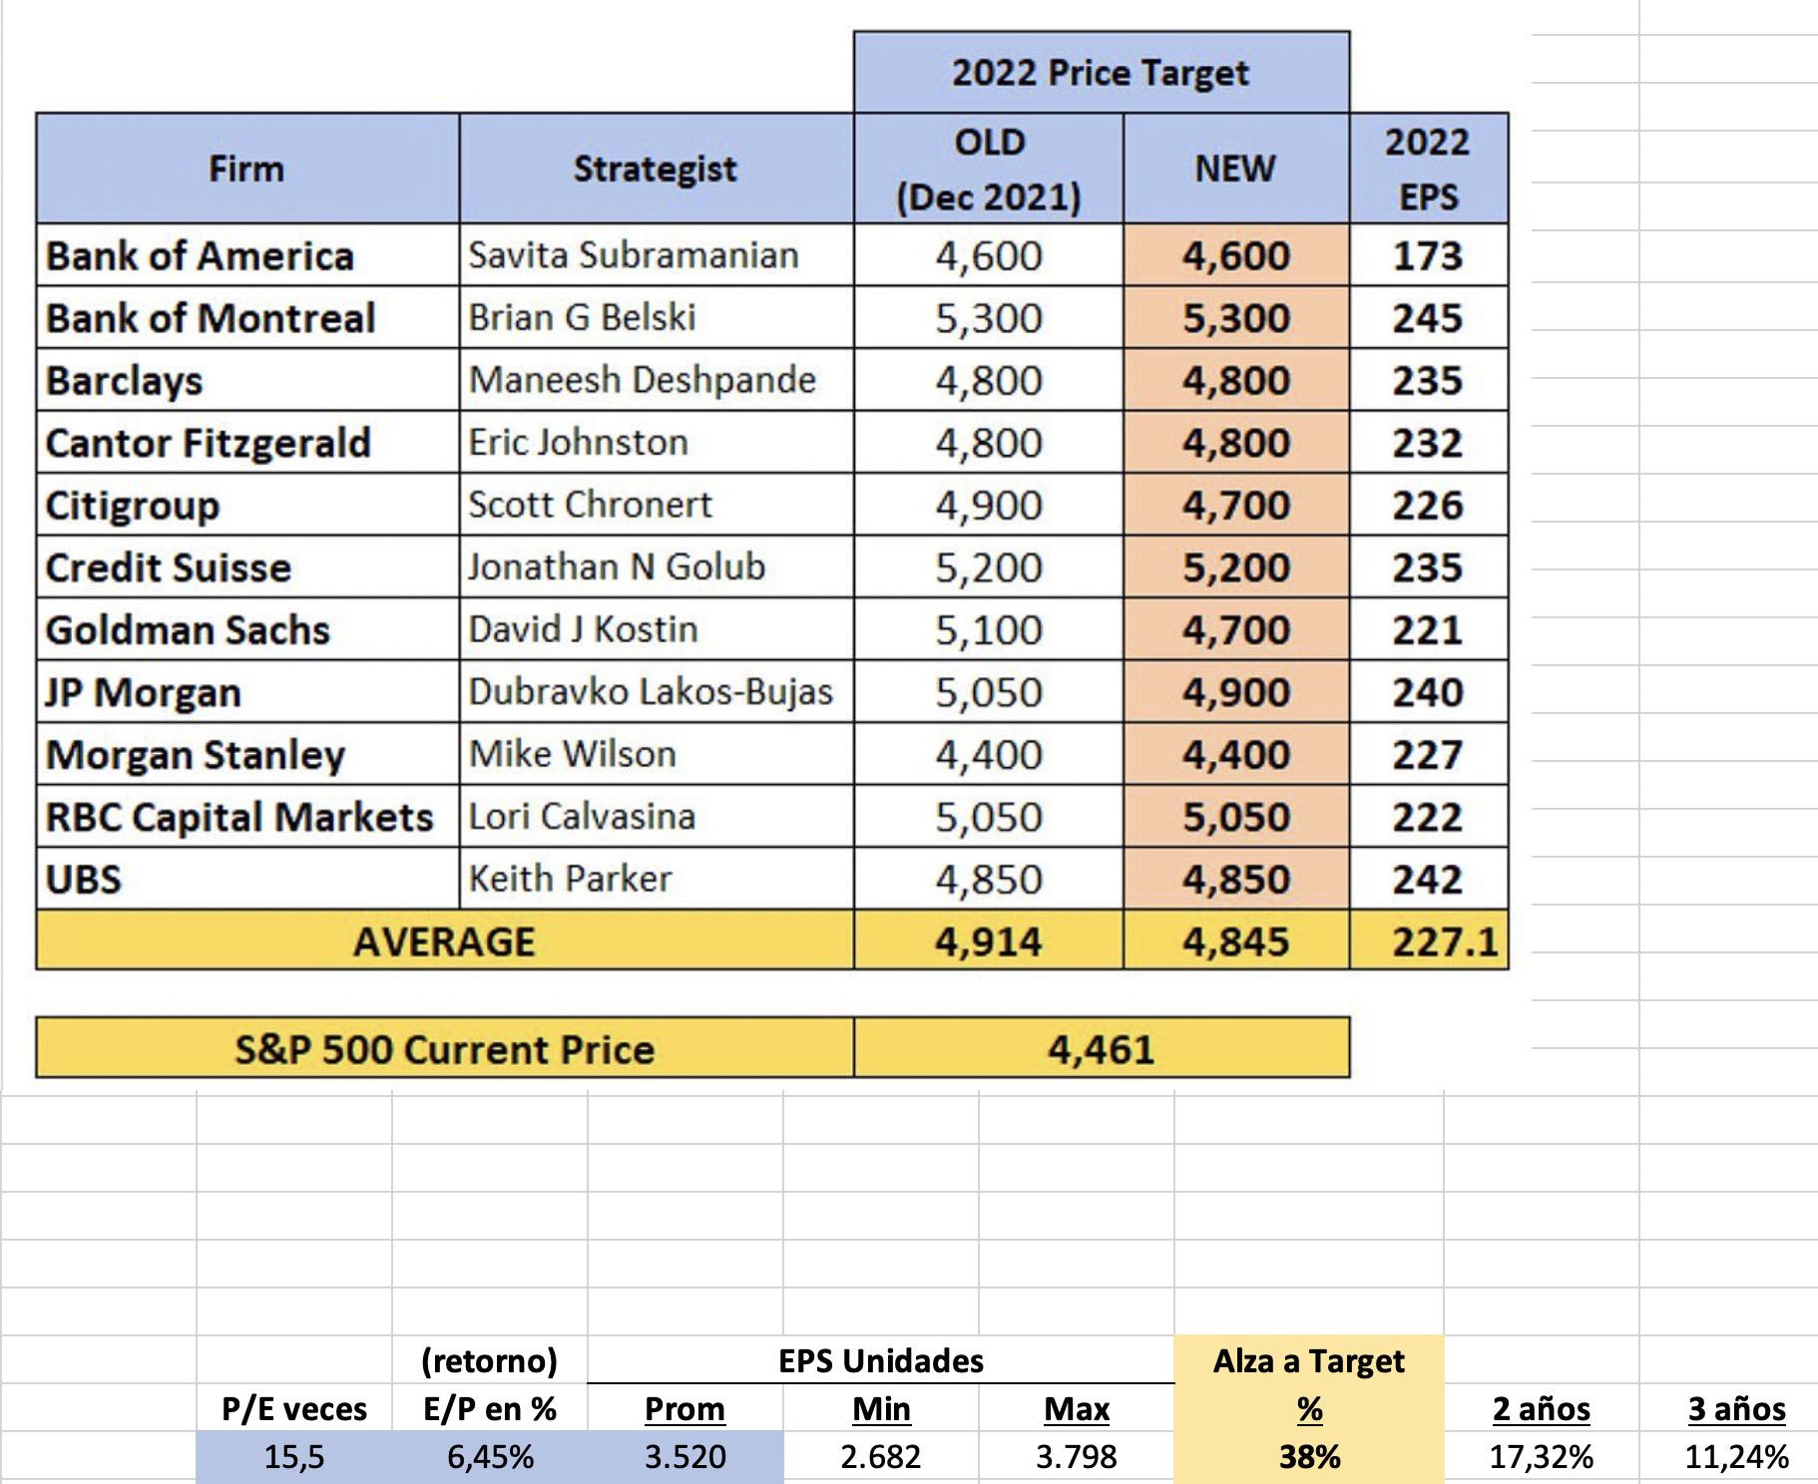Click the Min column header
The height and width of the screenshot is (1484, 1818).
tap(881, 1408)
